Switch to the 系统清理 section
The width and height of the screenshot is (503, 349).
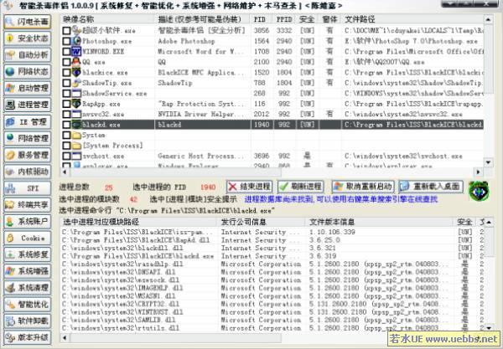(28, 289)
